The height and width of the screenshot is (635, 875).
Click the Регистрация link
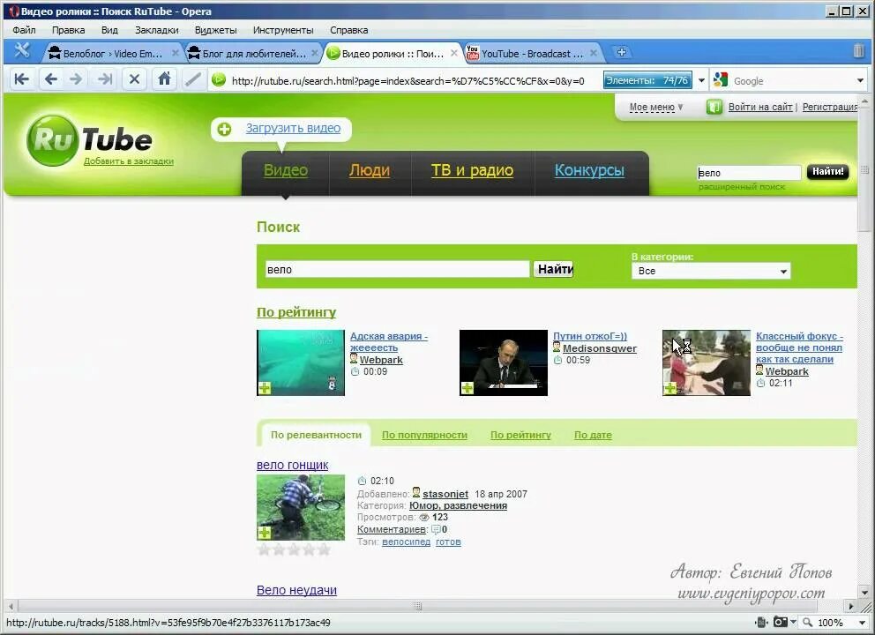tap(829, 107)
